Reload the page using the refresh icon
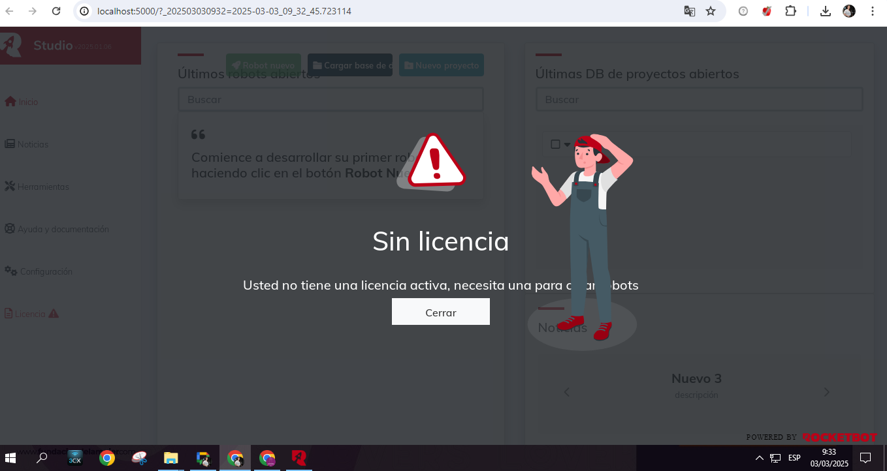This screenshot has height=471, width=887. [x=56, y=11]
